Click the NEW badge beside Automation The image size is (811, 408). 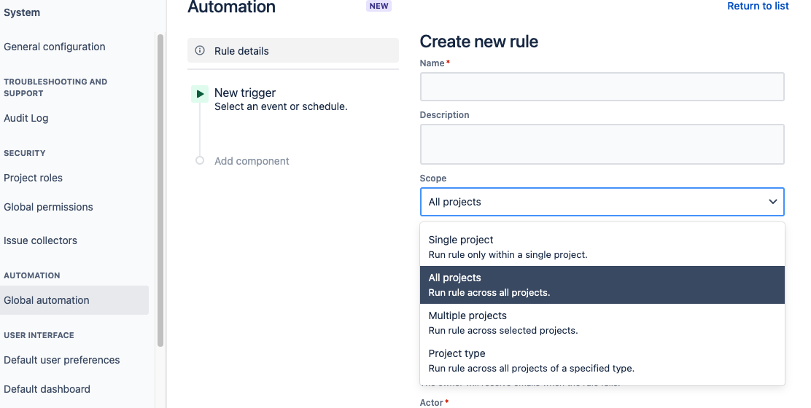tap(379, 6)
